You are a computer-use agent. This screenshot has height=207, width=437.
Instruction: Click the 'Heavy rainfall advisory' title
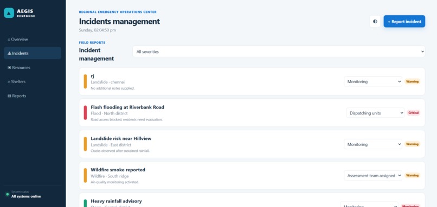tap(116, 201)
